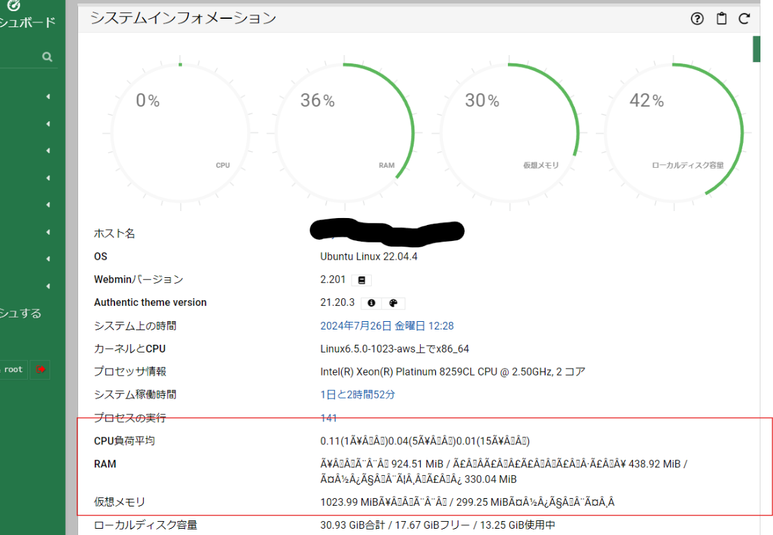Click the info icon beside theme version 21.20.3
Viewport: 773px width, 535px height.
371,303
